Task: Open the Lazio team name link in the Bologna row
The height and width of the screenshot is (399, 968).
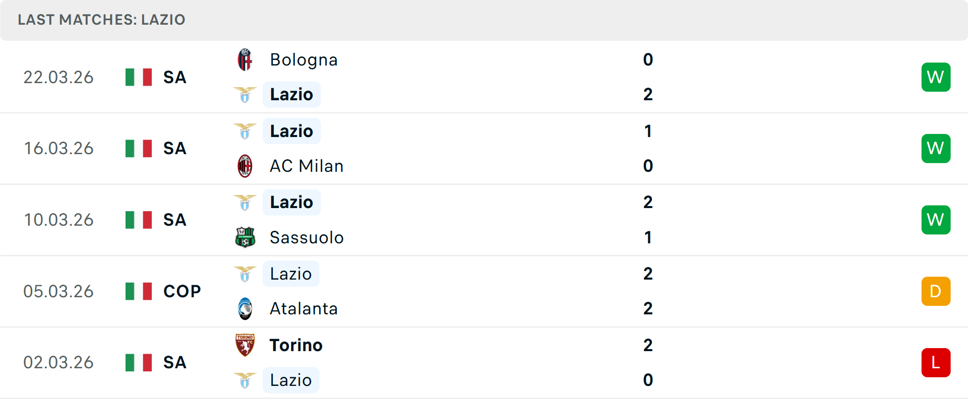Action: pos(291,94)
